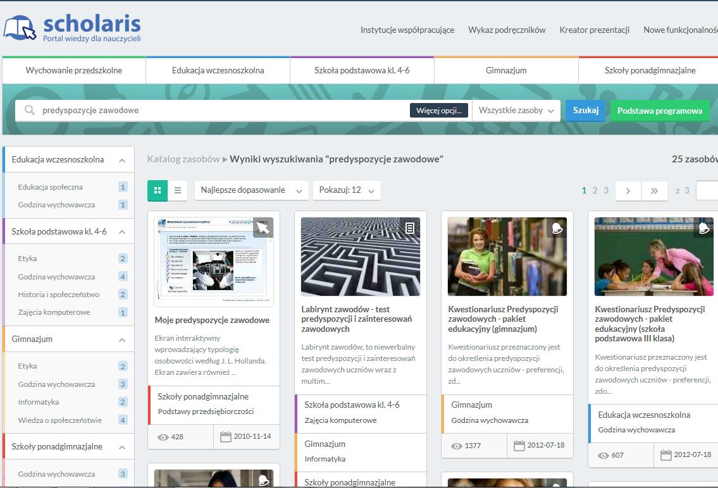Collapse the Gimnazjum sidebar section

(x=122, y=340)
